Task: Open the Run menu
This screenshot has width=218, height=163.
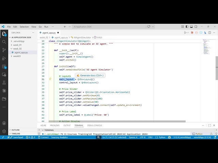Action: click(x=46, y=26)
